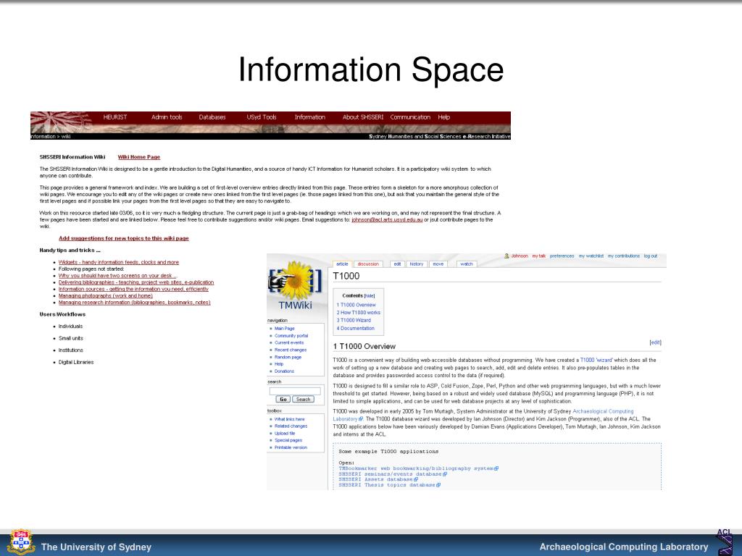
Task: Open the my contributions link
Action: (624, 256)
